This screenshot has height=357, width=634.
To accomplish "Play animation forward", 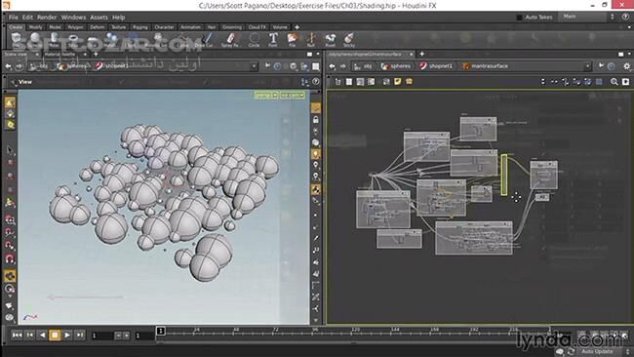I will point(67,336).
